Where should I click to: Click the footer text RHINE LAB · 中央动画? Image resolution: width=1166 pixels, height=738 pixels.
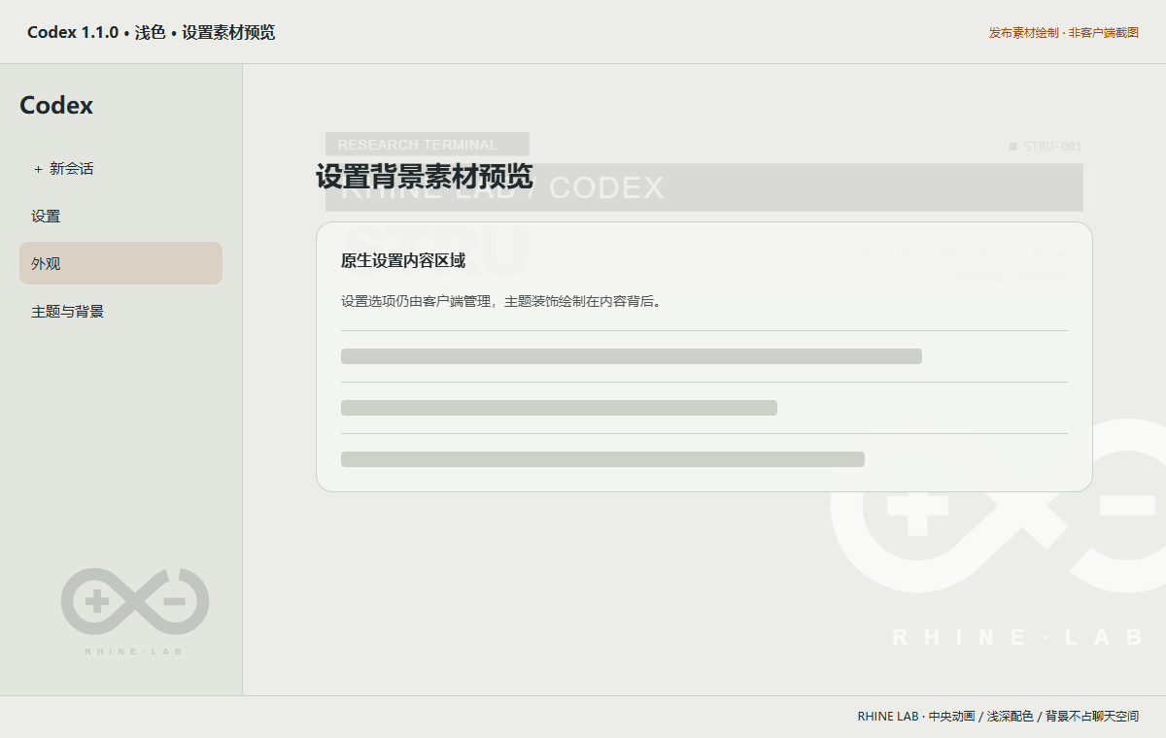(x=915, y=717)
